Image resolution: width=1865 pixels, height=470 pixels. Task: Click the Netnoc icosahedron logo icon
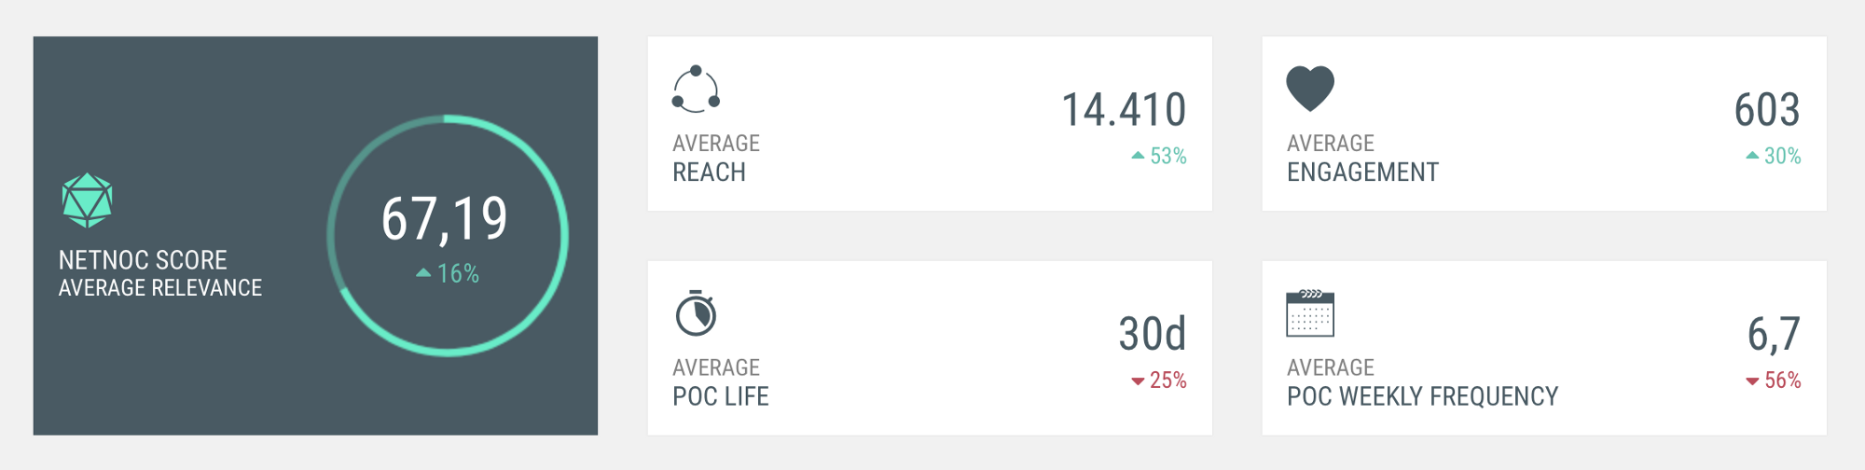[x=87, y=200]
